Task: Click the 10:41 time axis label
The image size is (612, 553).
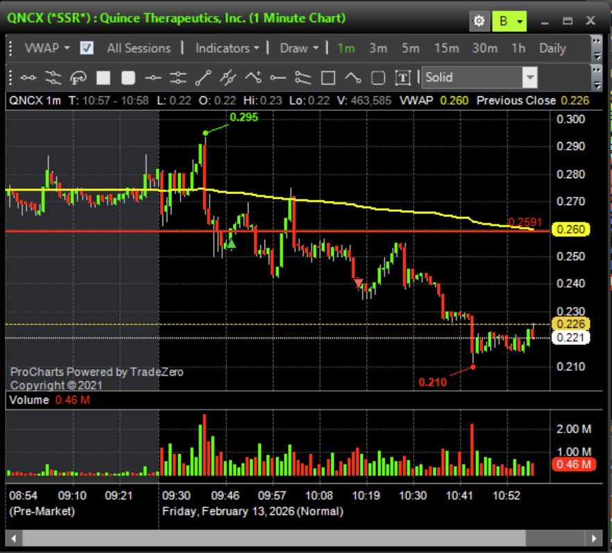Action: 459,495
